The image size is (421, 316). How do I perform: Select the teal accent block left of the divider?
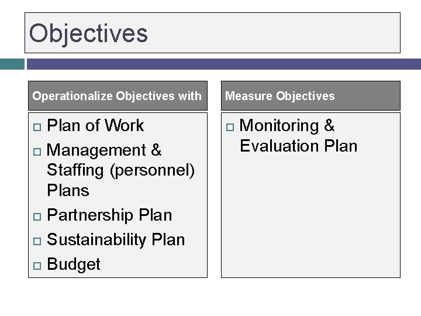[x=12, y=64]
